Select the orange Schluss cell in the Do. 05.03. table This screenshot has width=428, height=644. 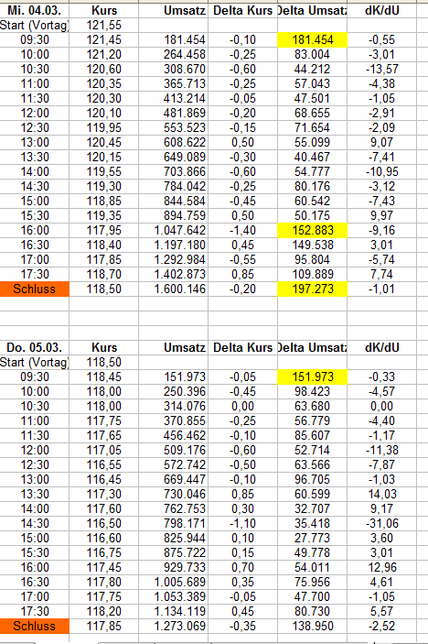point(35,626)
